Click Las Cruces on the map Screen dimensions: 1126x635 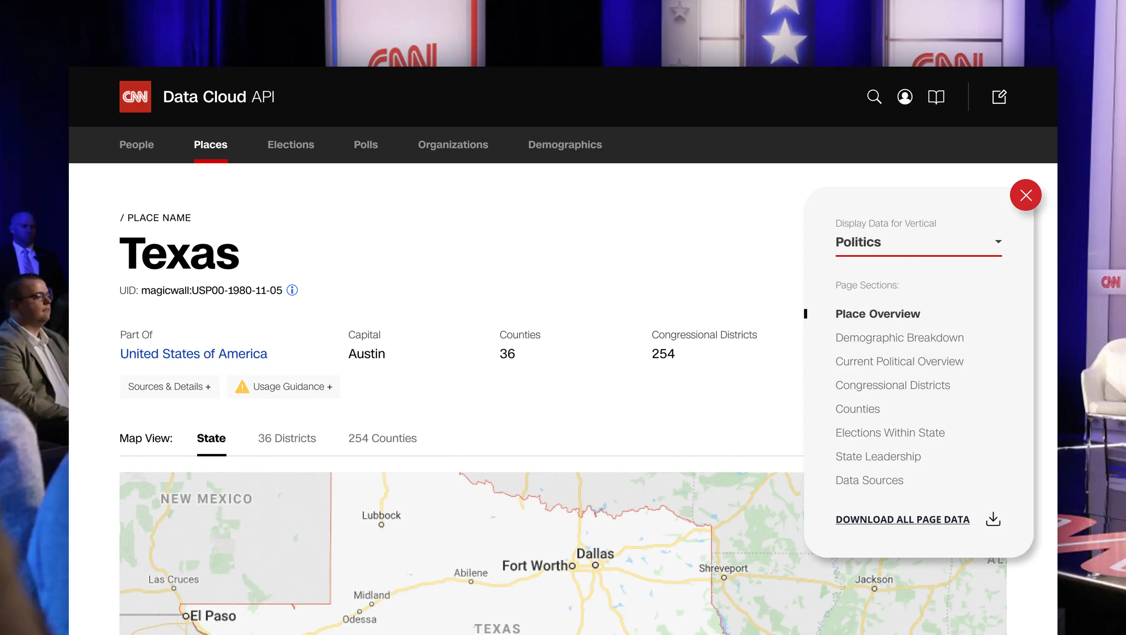(x=174, y=579)
